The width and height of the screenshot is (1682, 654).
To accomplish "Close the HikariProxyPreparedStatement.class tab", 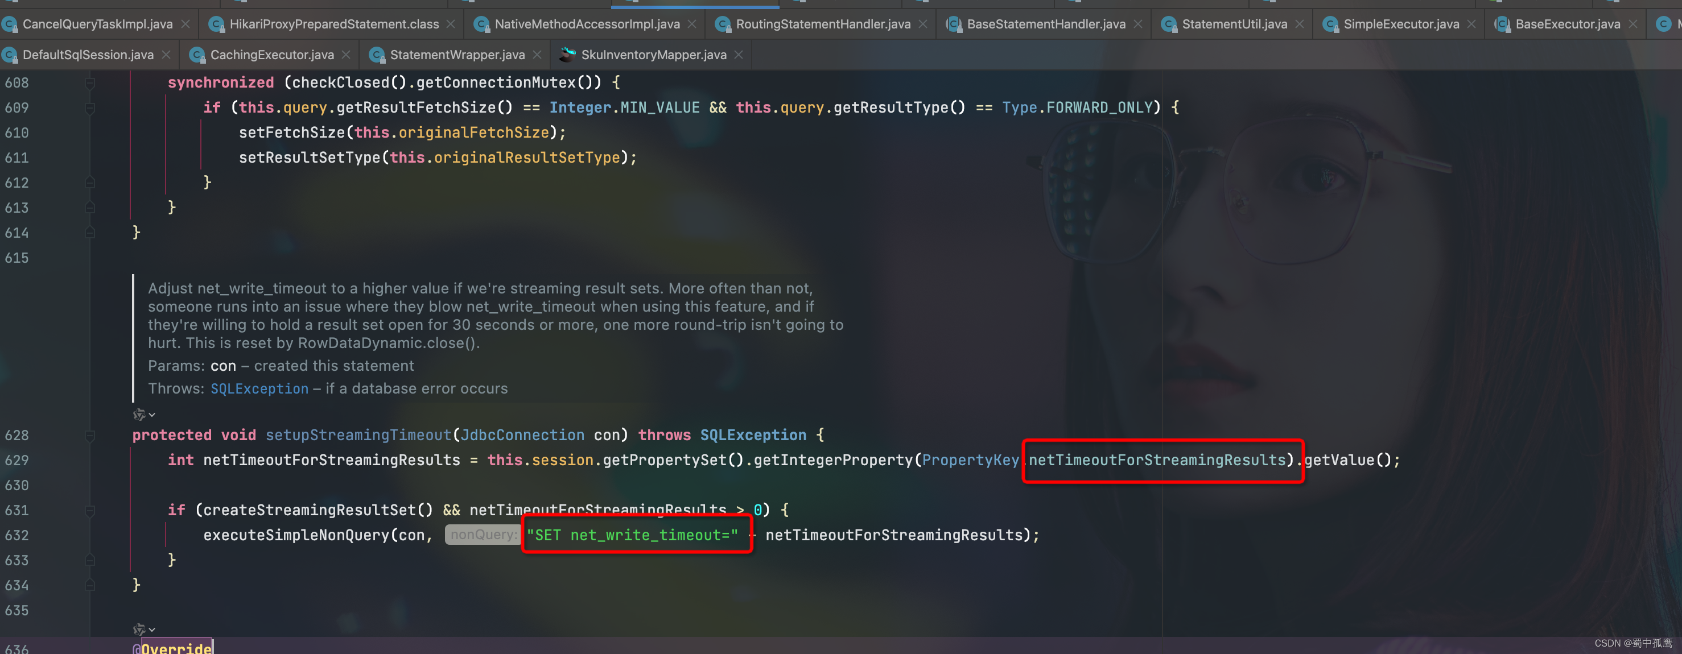I will [451, 24].
